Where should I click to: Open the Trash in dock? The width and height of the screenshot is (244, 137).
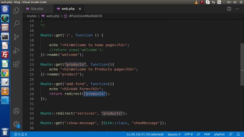(5, 132)
